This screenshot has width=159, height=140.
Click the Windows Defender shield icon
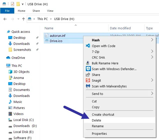88,69
